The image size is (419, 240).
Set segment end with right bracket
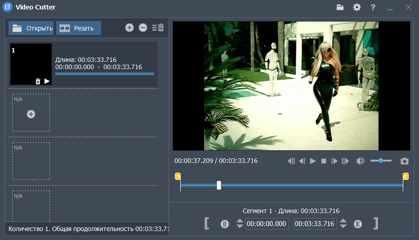tap(376, 223)
